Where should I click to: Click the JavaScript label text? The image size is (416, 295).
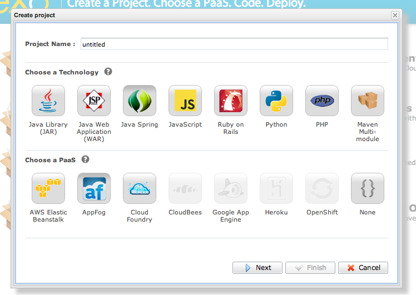coord(185,124)
